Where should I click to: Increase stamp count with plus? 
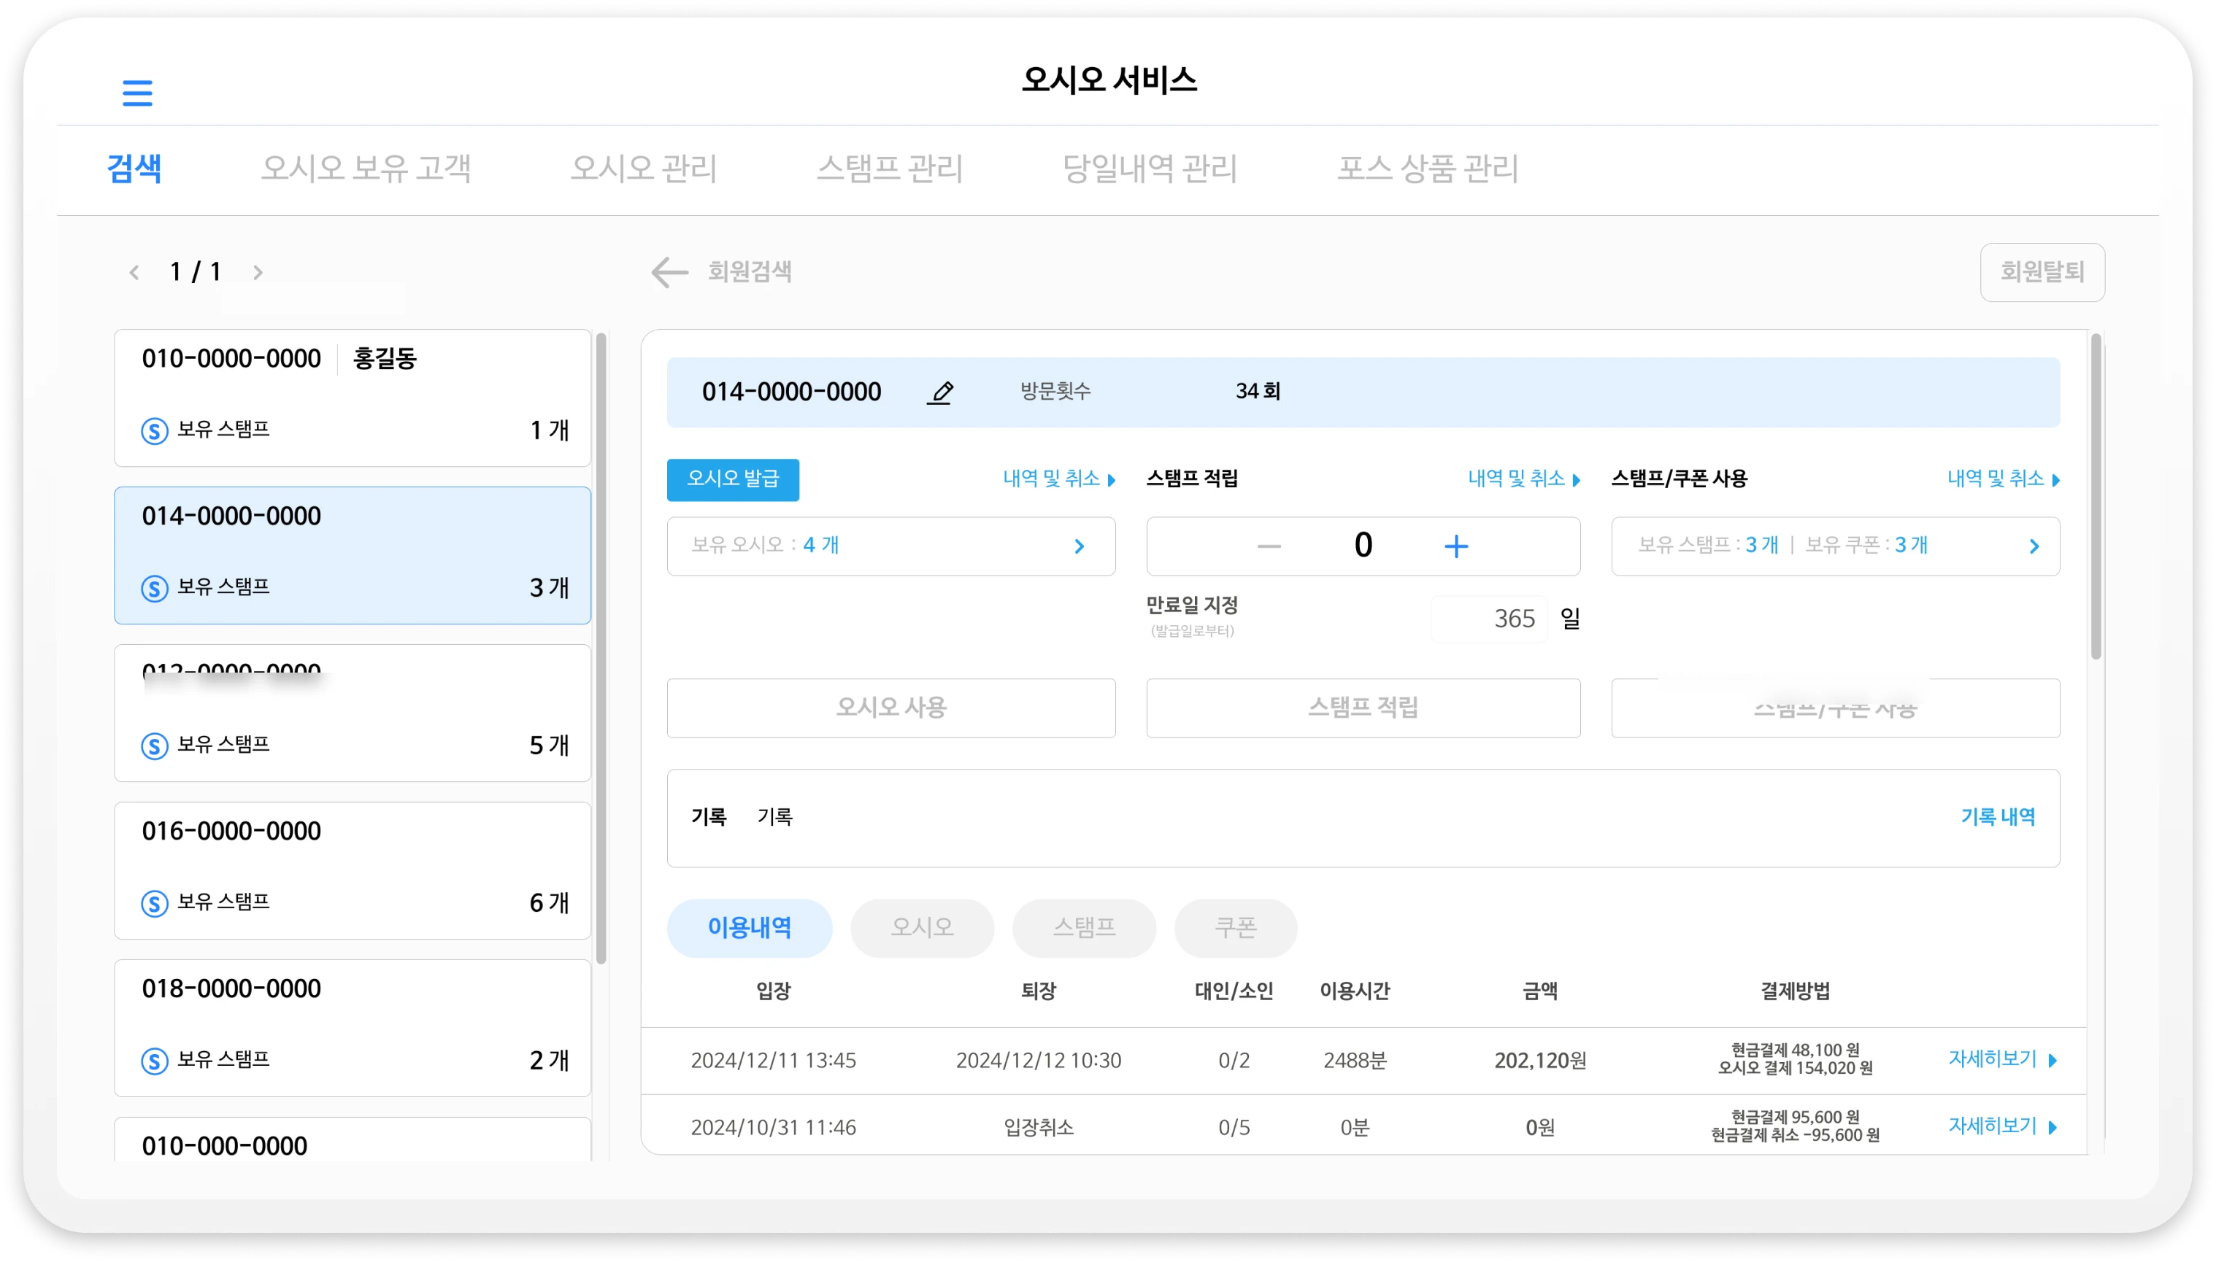click(x=1455, y=546)
